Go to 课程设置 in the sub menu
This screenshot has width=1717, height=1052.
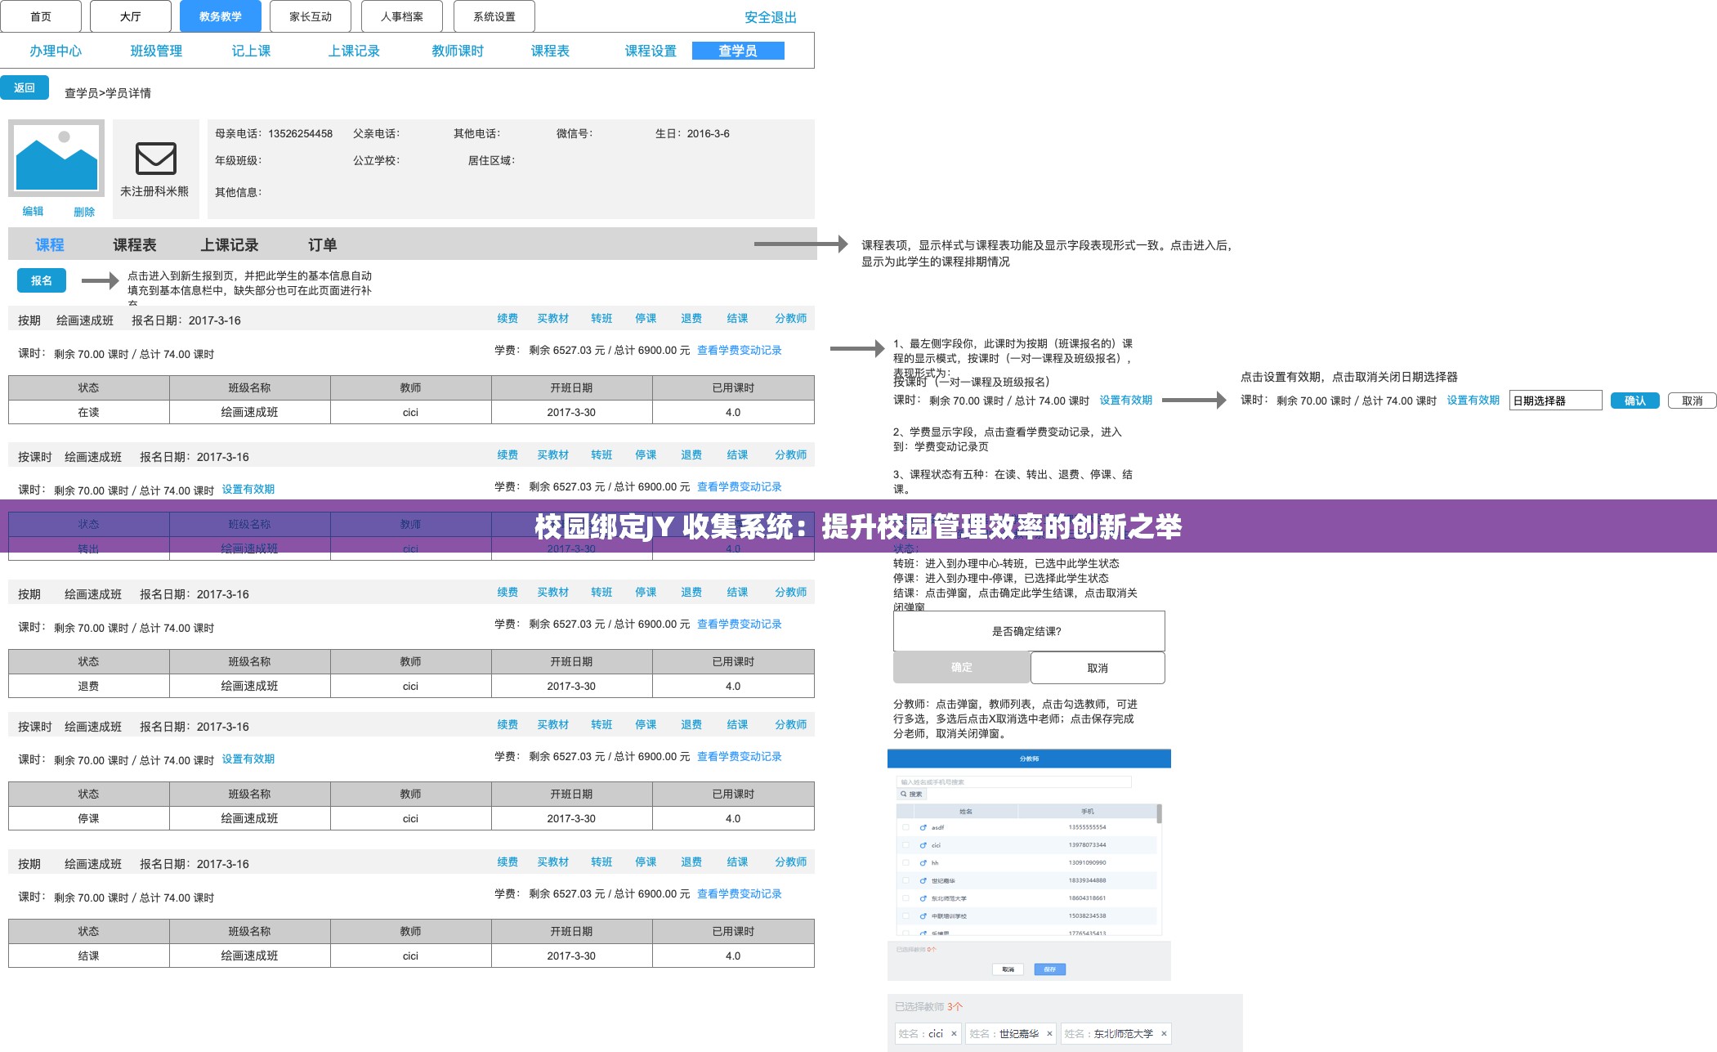[x=651, y=51]
